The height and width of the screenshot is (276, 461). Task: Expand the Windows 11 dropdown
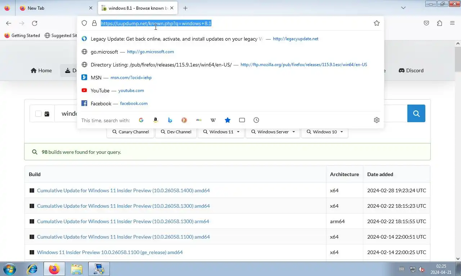pos(221,132)
